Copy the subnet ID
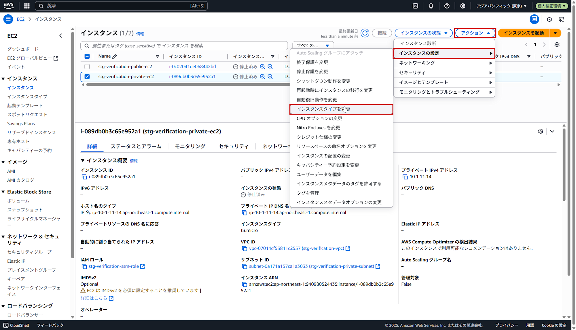 [x=245, y=267]
